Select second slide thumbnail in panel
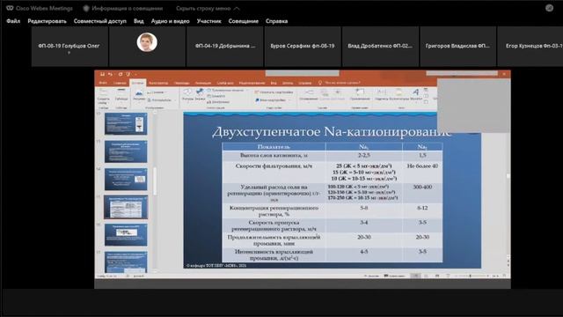This screenshot has height=317, width=563. [x=126, y=151]
